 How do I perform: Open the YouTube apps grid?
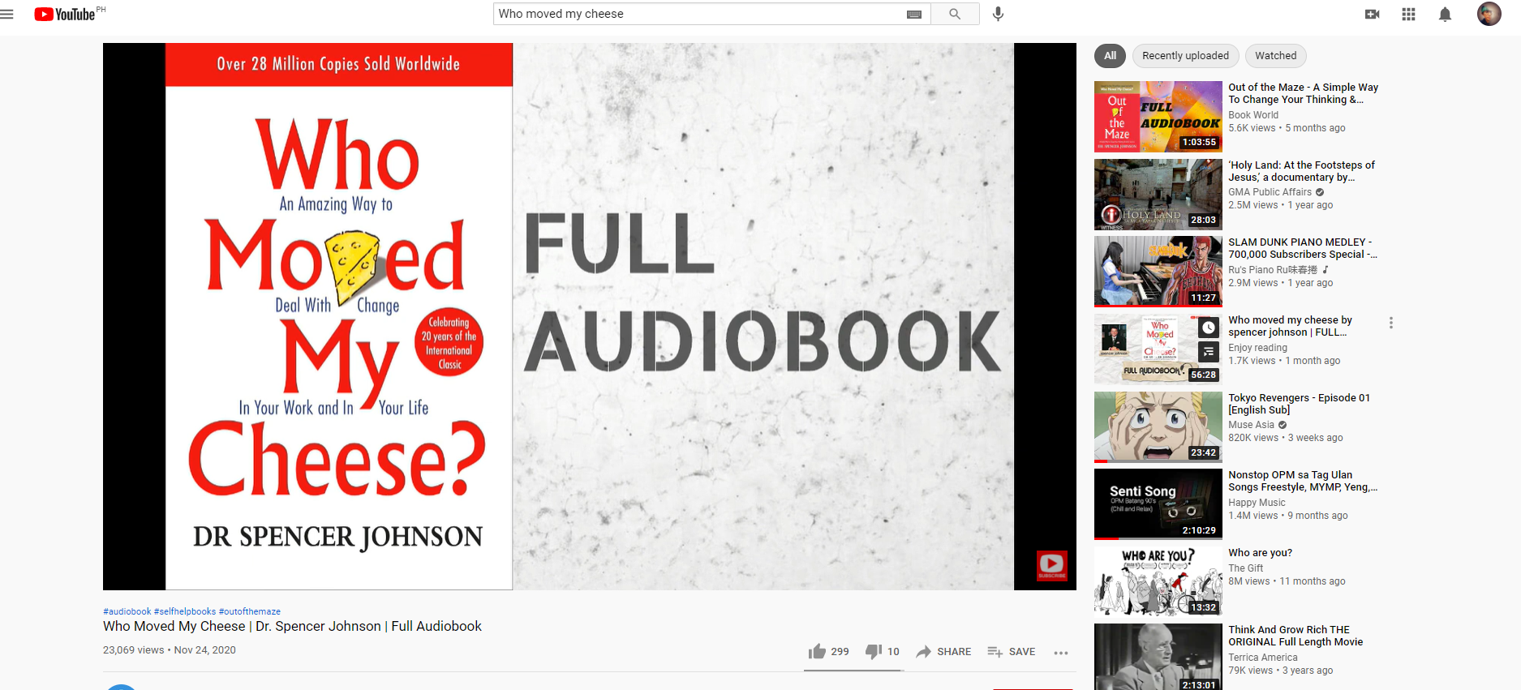coord(1408,14)
